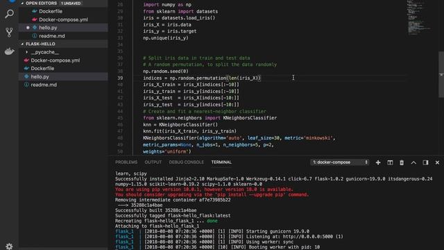Click 'knn.fit(iris_X_train, iris_y_train)' line

tap(189, 131)
